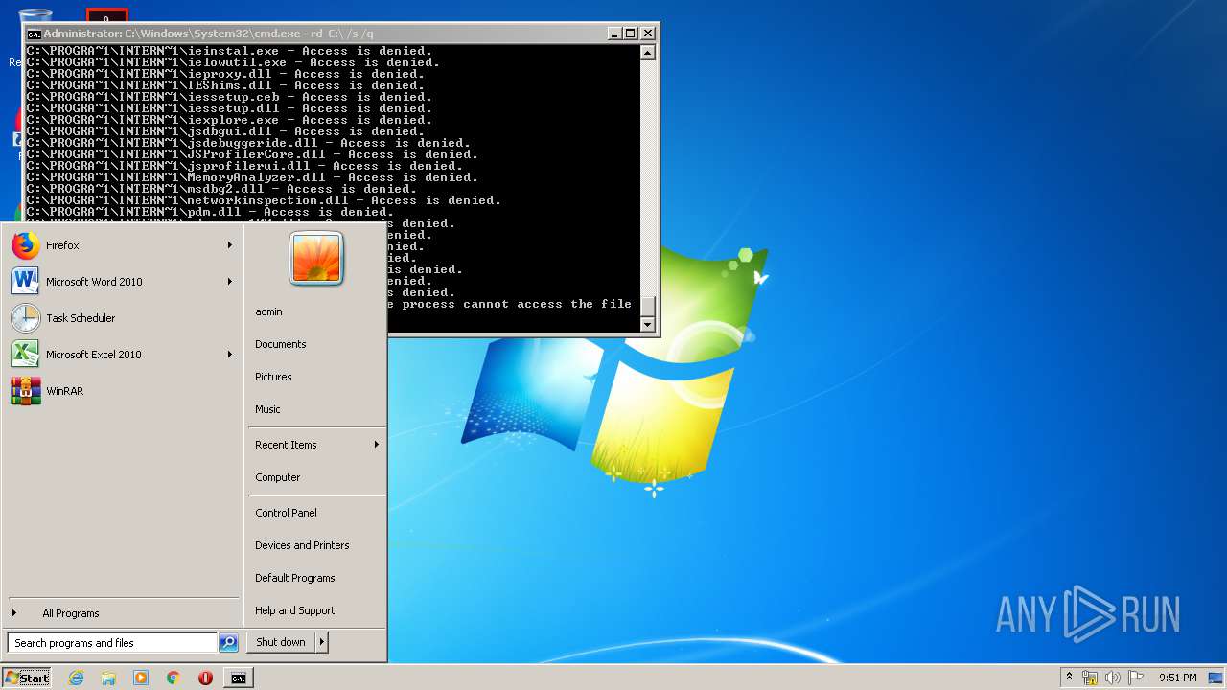The width and height of the screenshot is (1227, 690).
Task: Expand the Microsoft Excel 2010 jump list arrow
Action: pyautogui.click(x=230, y=355)
